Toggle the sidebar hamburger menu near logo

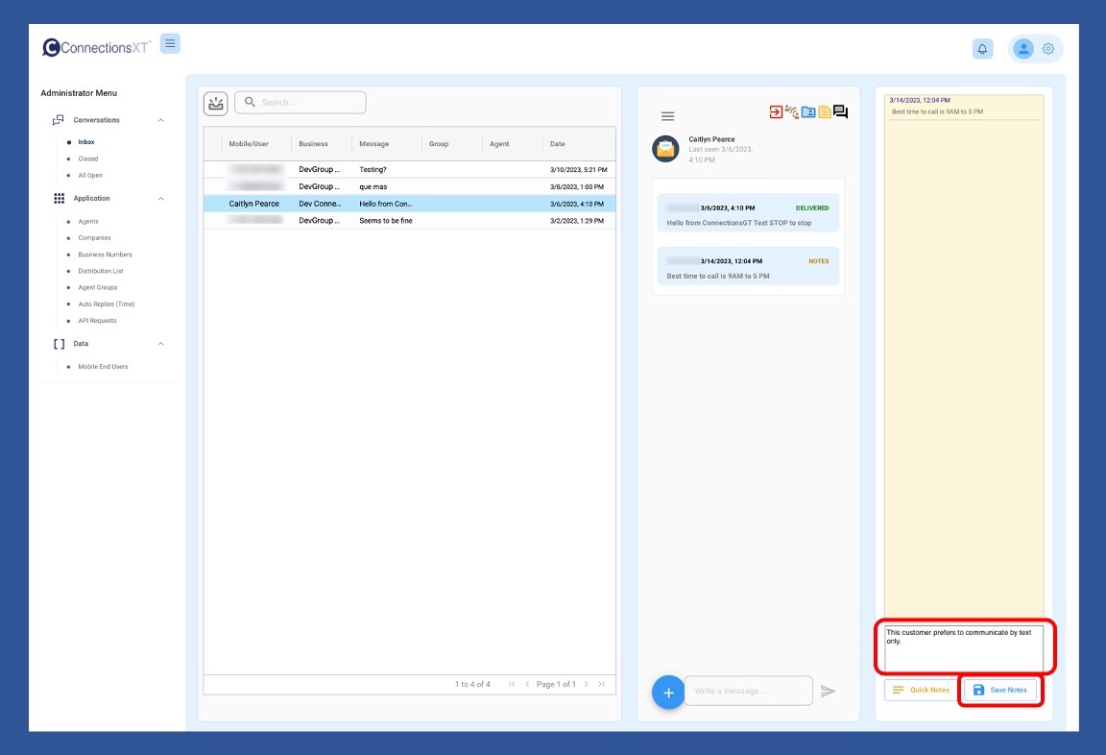[170, 43]
